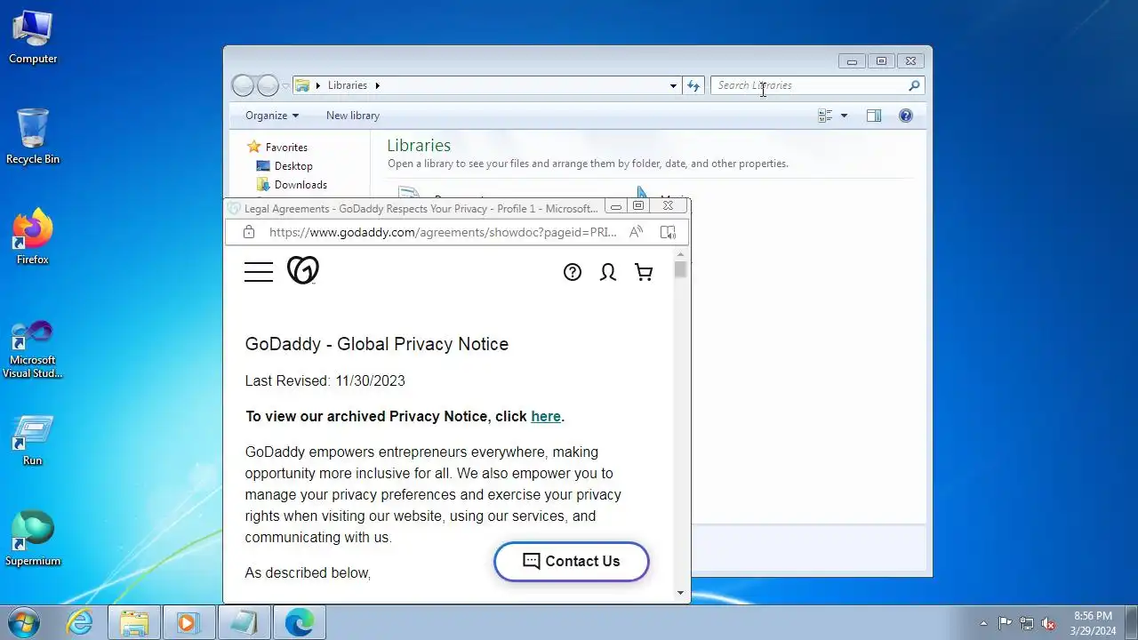The width and height of the screenshot is (1138, 640).
Task: Open Internet Explorer from the taskbar
Action: (80, 622)
